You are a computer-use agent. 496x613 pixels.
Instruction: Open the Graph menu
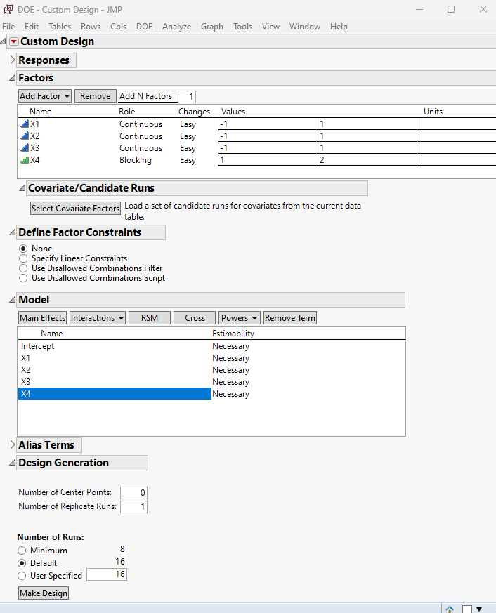click(212, 27)
